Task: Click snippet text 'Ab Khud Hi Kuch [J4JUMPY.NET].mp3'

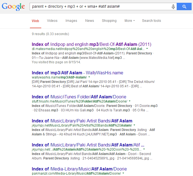Action: pyautogui.click(x=88, y=134)
